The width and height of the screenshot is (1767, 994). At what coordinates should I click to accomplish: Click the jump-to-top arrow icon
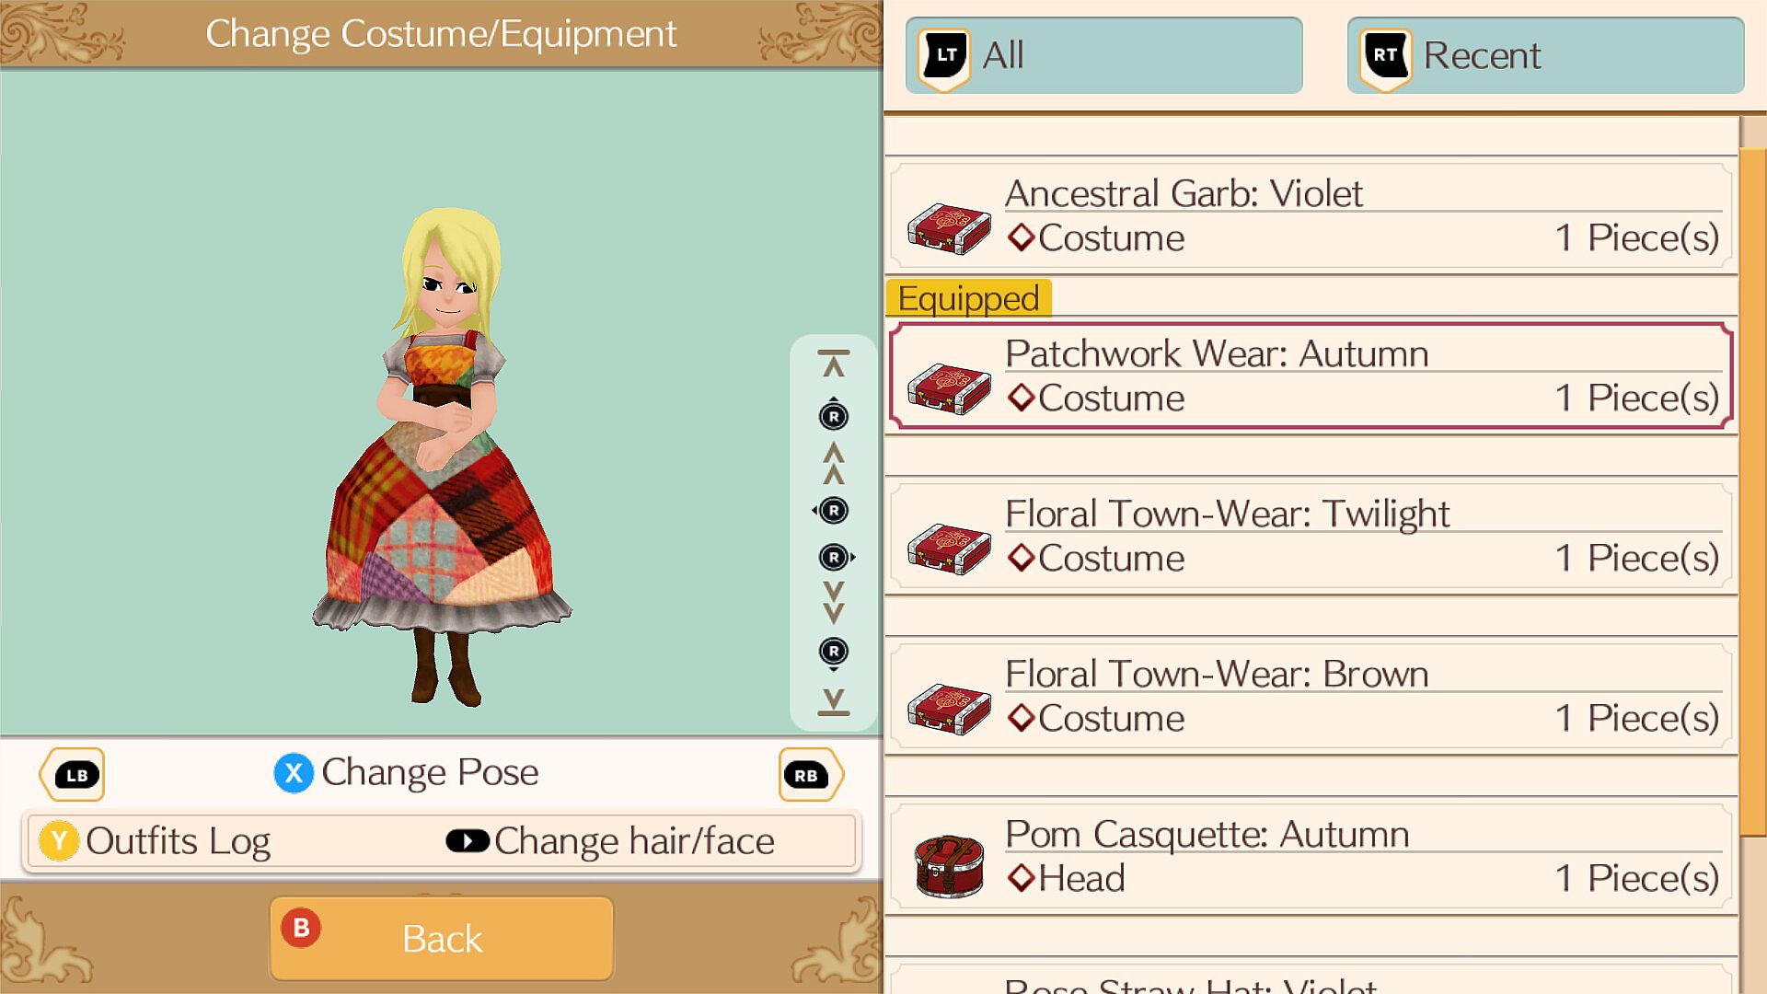[x=834, y=364]
